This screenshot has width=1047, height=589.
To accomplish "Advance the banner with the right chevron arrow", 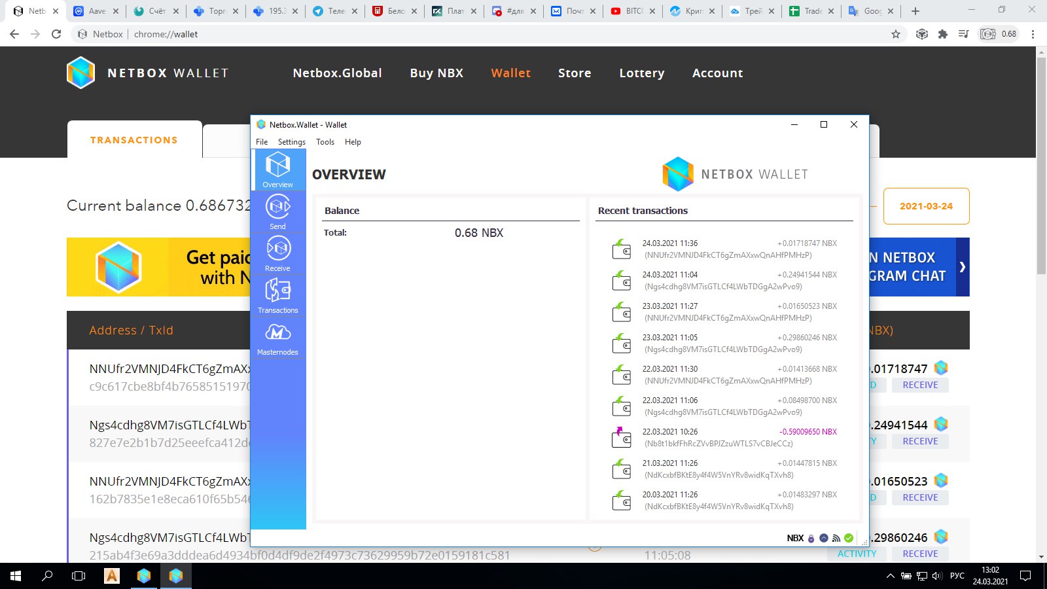I will coord(963,267).
